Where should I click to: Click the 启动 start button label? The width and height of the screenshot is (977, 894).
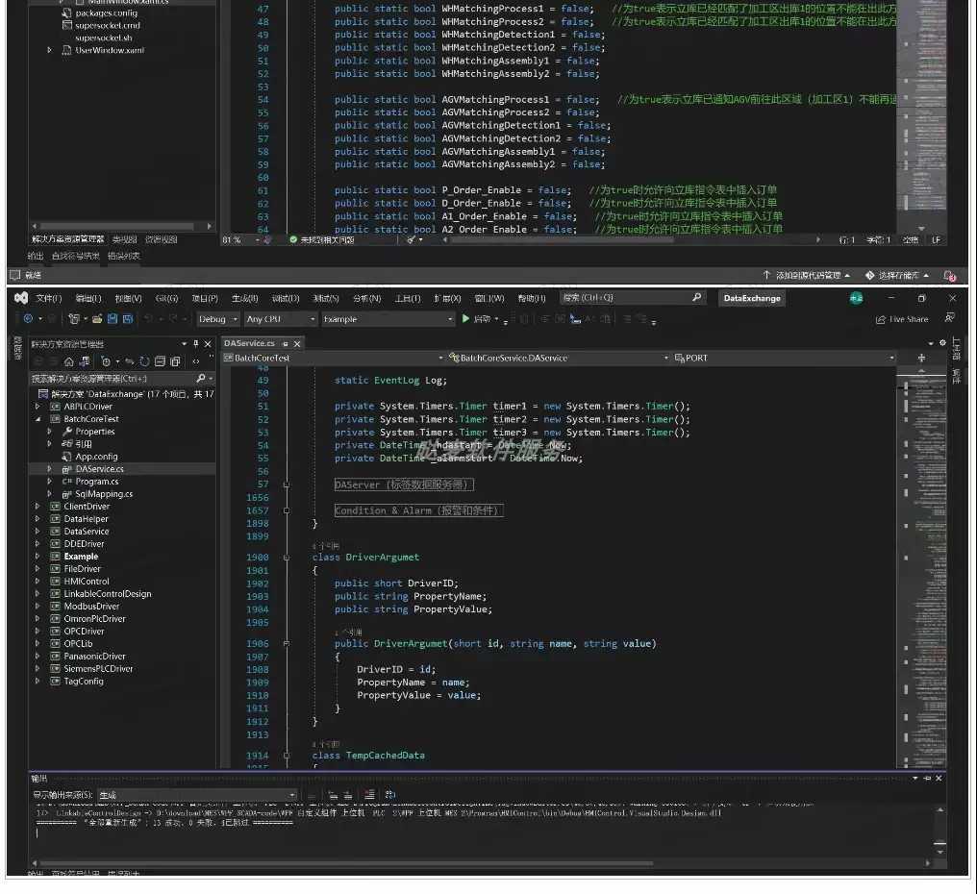[483, 319]
